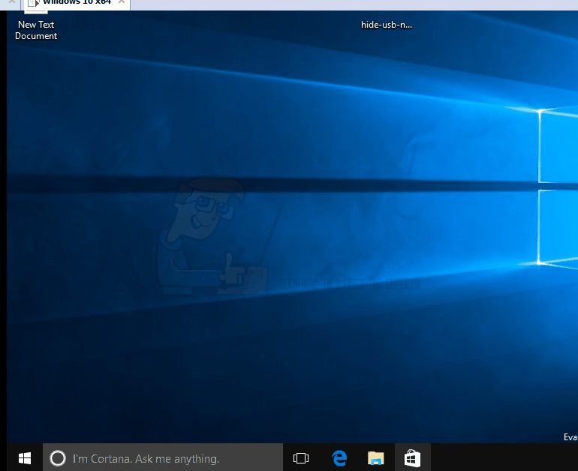Open File Explorer from the taskbar

click(x=376, y=457)
